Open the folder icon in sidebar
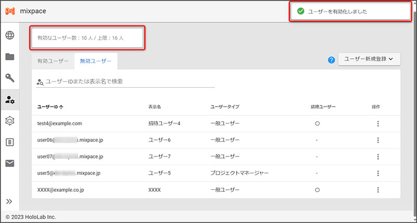417x223 pixels. pos(10,57)
